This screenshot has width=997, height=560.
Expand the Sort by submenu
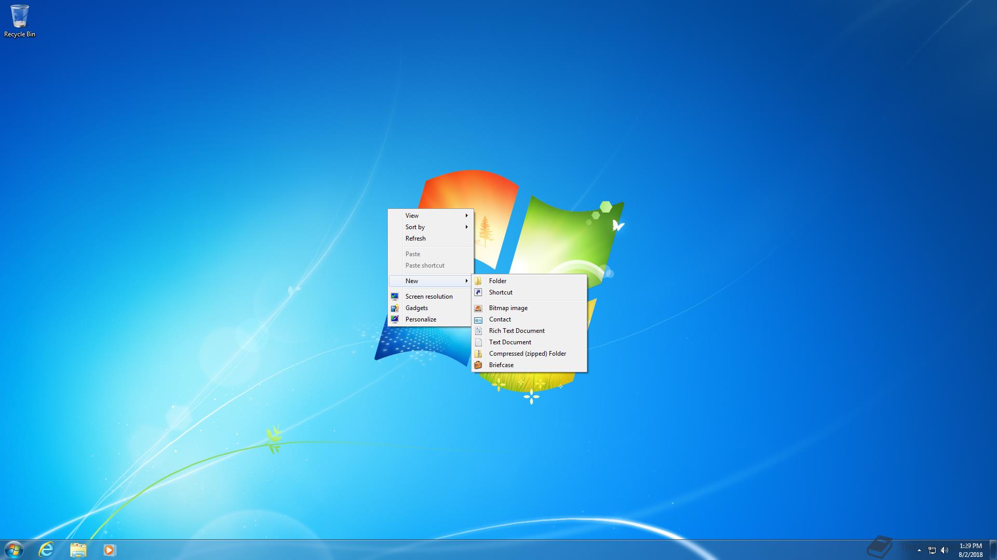point(430,227)
